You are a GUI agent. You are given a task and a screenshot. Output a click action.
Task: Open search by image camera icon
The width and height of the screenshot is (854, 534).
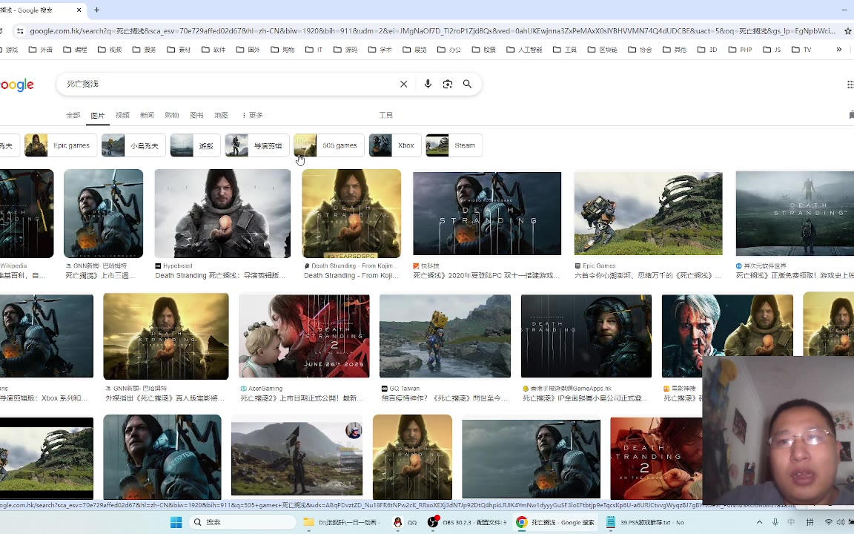click(x=447, y=84)
